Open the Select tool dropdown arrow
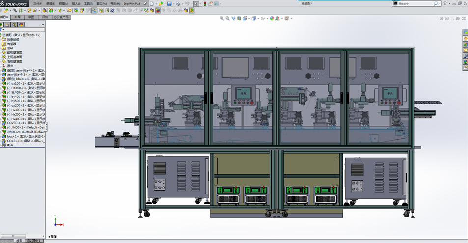 pos(200,4)
